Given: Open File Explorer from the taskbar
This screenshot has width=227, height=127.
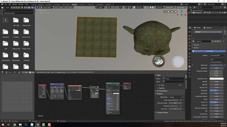Looking at the screenshot, I should pos(20,125).
